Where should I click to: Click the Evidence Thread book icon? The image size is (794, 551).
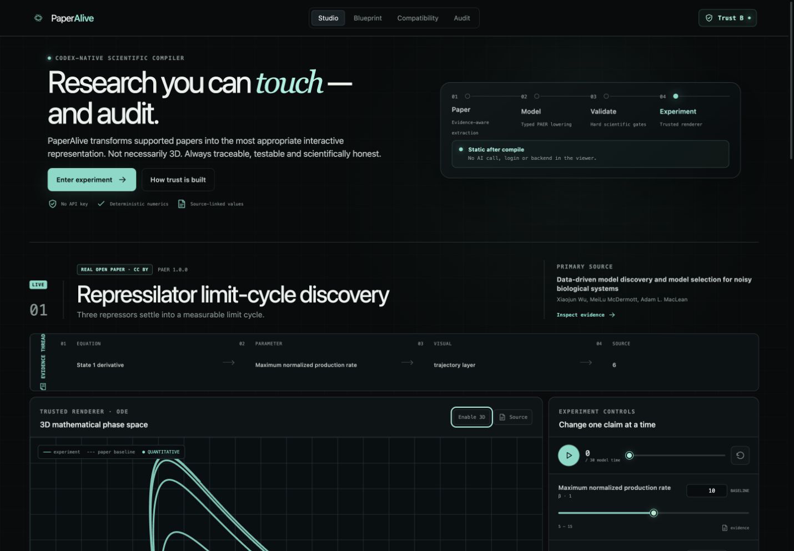click(43, 386)
